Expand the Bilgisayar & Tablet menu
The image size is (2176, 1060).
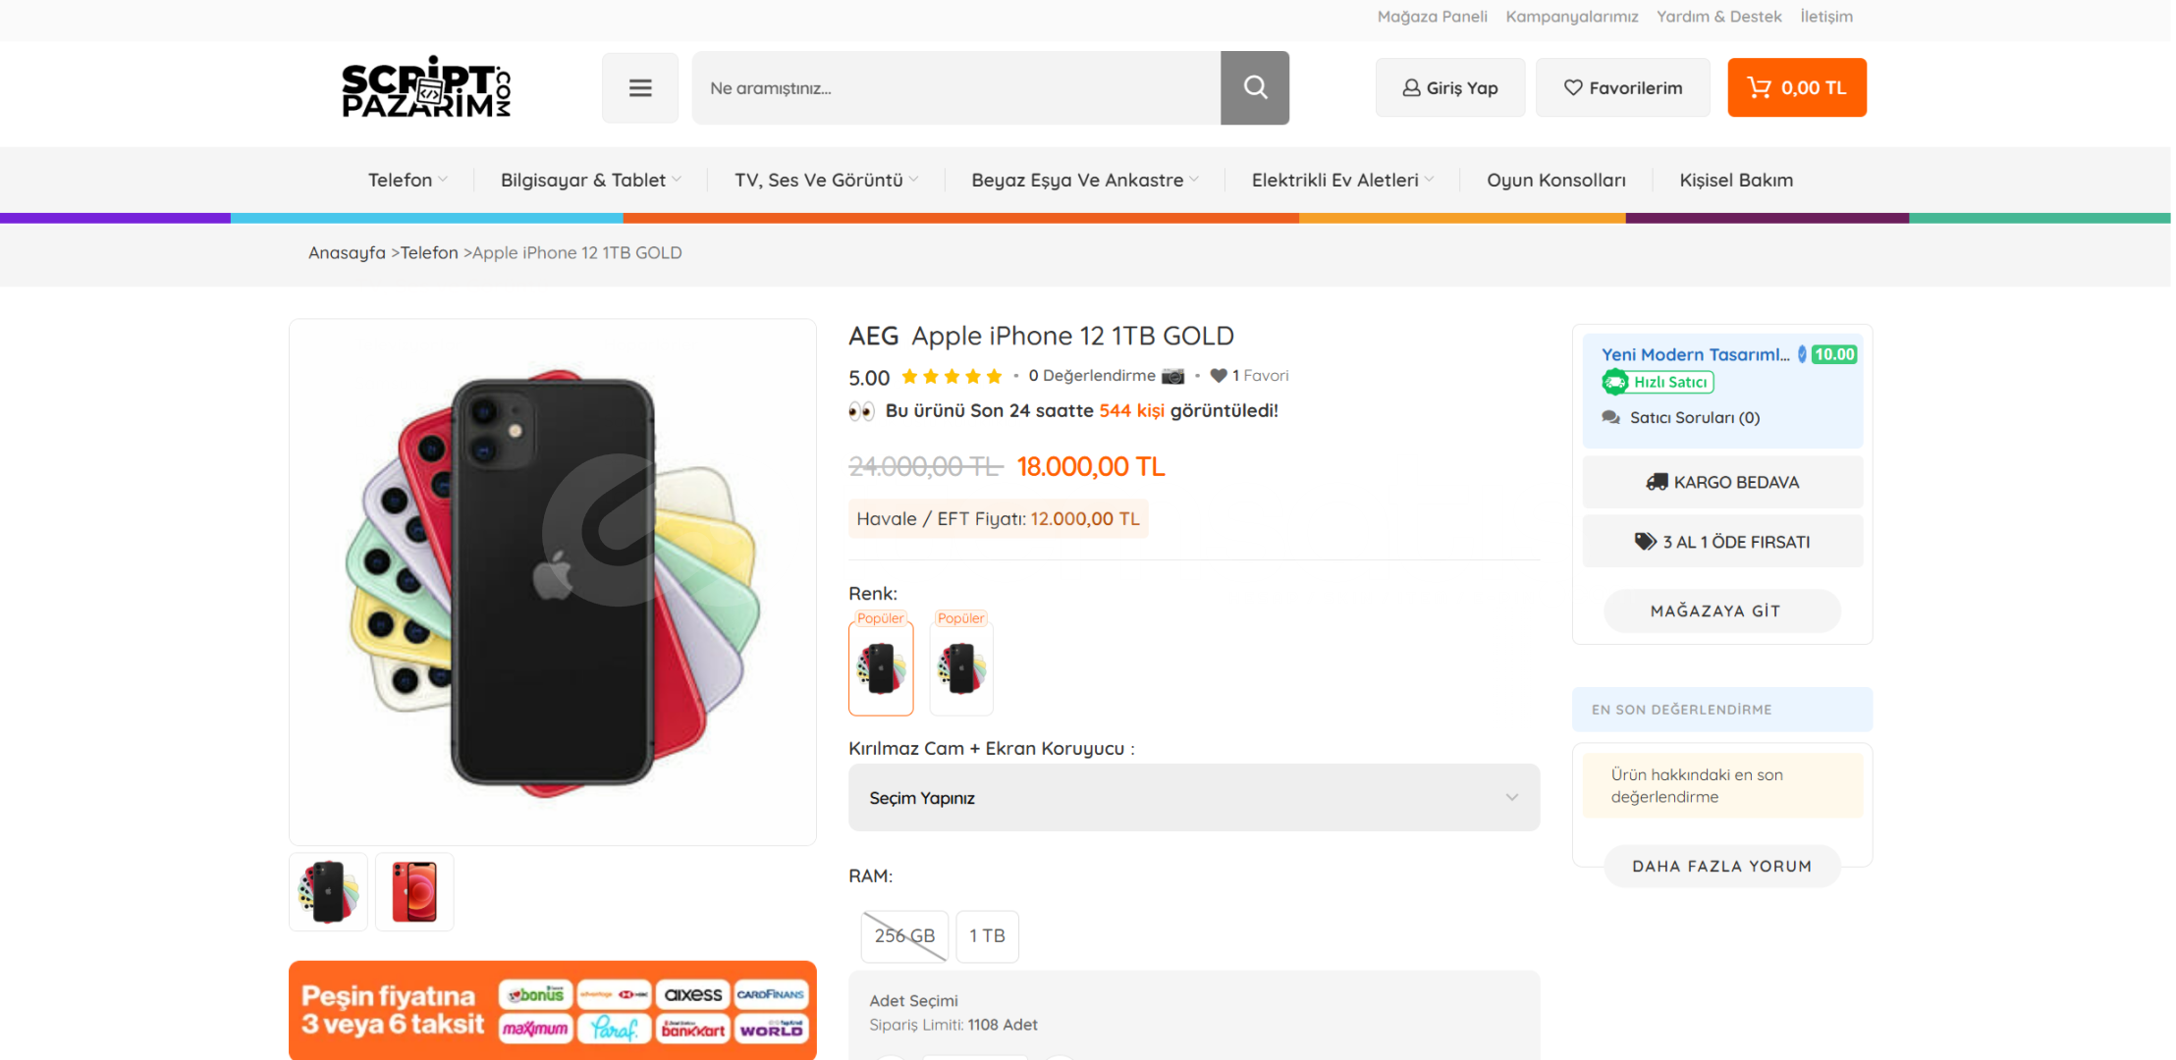pyautogui.click(x=591, y=180)
